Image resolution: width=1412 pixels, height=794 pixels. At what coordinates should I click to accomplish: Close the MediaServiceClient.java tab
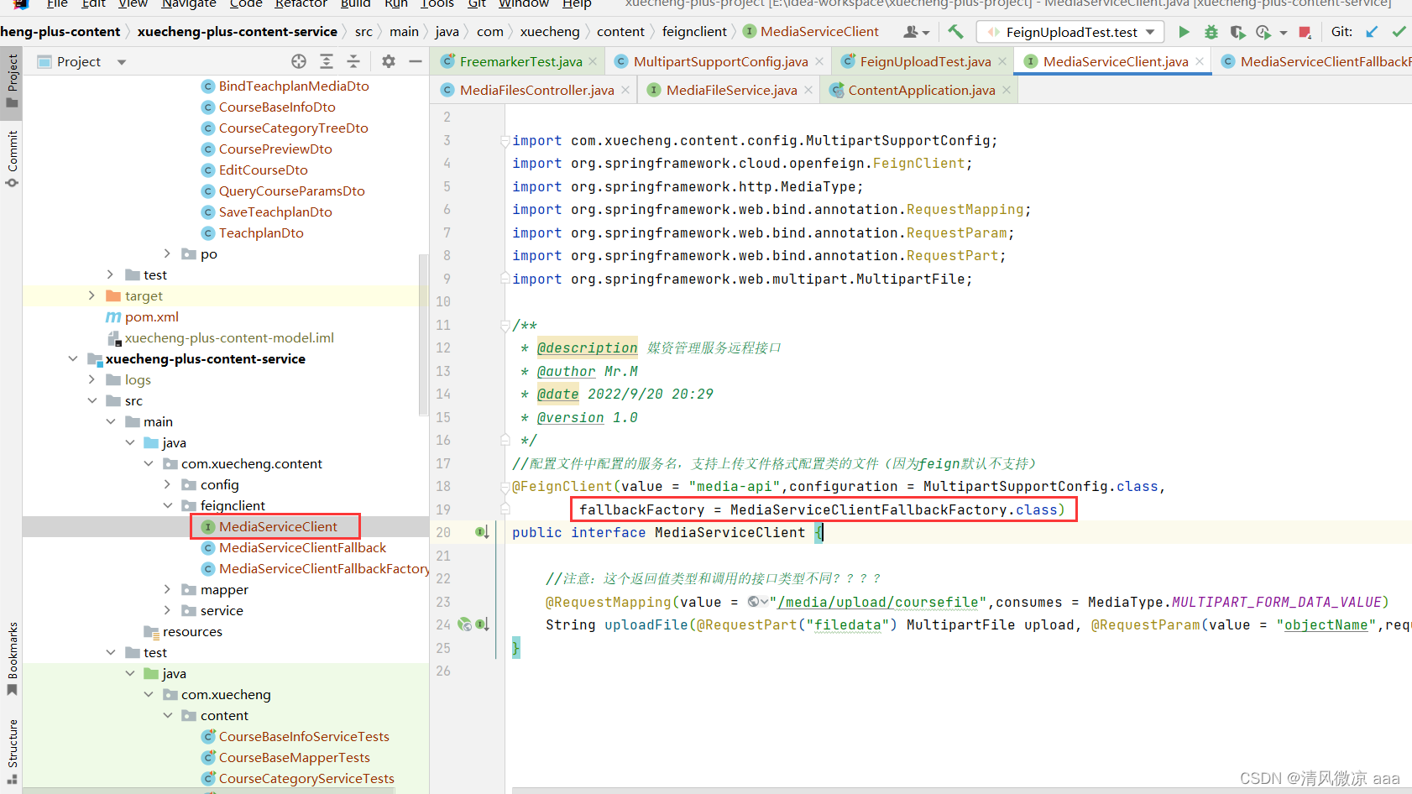[x=1200, y=61]
